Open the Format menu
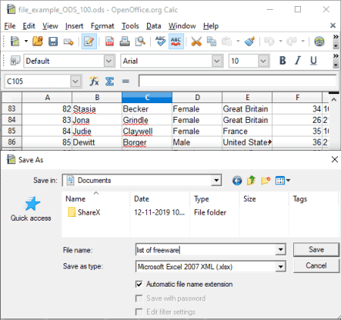The width and height of the screenshot is (341, 320). [102, 26]
